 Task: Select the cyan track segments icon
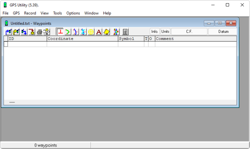pyautogui.click(x=83, y=32)
